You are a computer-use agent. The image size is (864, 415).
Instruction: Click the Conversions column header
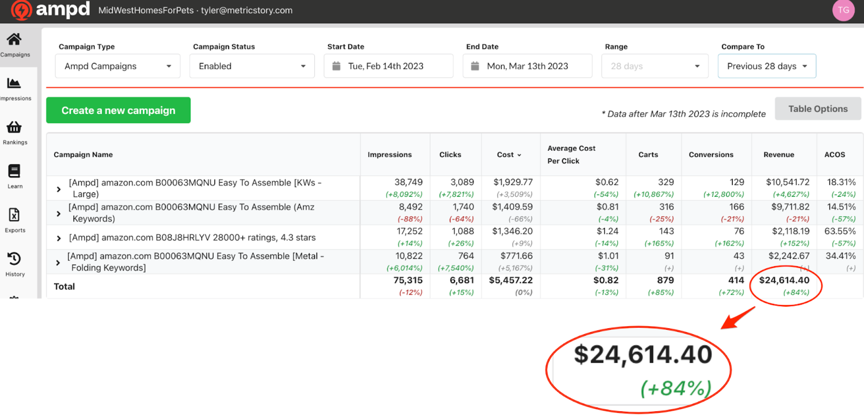pos(711,155)
